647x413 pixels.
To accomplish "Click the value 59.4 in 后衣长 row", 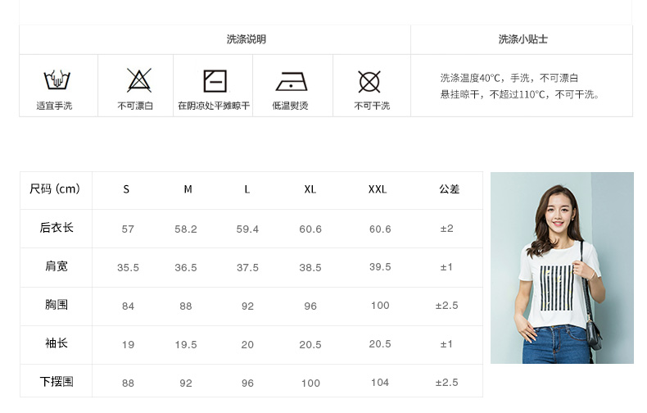I will 247,229.
